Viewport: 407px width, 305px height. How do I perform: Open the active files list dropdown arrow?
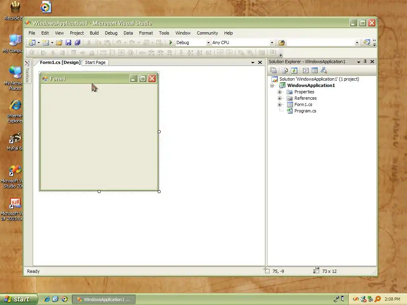(252, 62)
